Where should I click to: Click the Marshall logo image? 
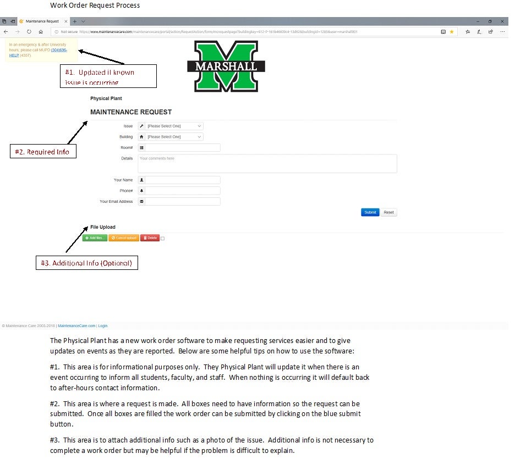tap(226, 67)
